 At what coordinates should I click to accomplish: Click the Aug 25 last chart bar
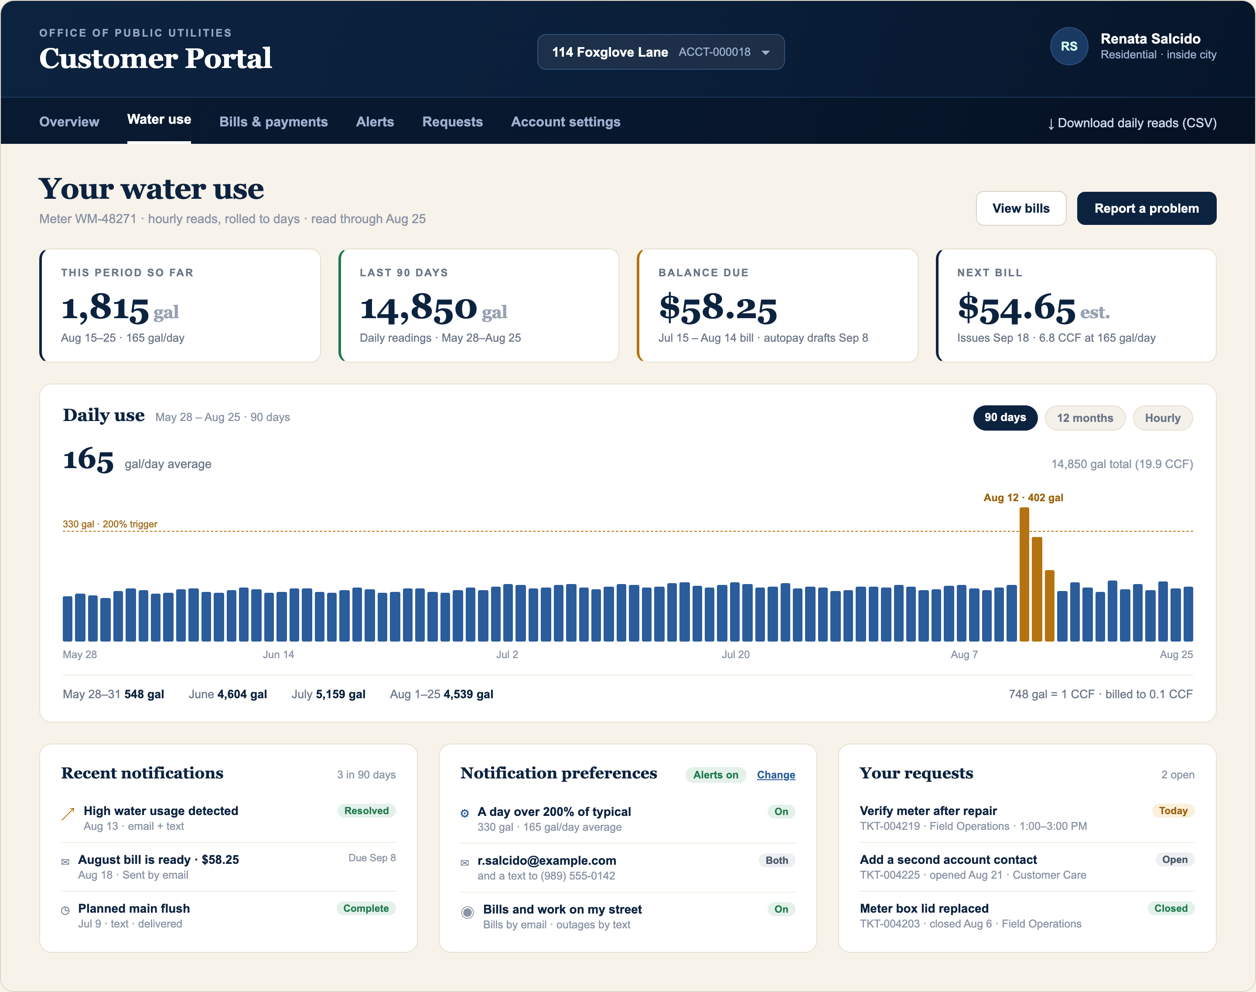[x=1188, y=614]
